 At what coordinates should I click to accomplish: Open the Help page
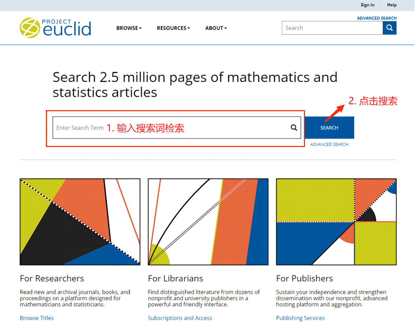(392, 5)
